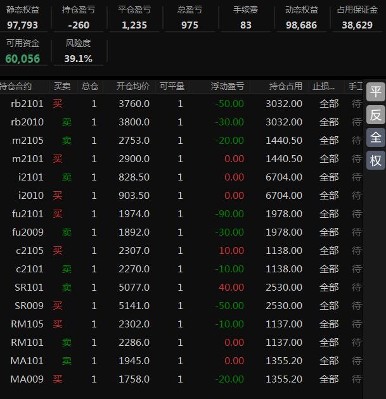
Task: Click open price 5141.0 for SR009
Action: click(x=134, y=306)
